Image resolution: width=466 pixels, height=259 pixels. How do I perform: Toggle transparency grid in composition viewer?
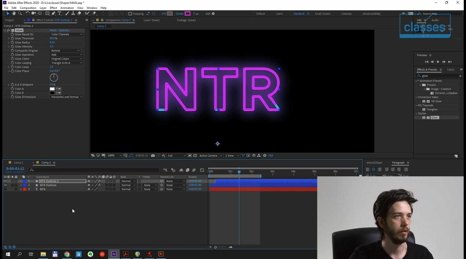(195, 156)
